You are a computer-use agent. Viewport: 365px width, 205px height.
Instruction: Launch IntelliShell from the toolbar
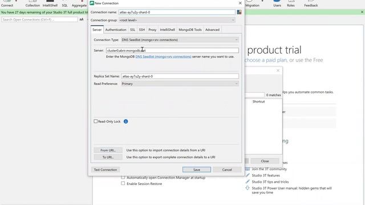point(50,4)
